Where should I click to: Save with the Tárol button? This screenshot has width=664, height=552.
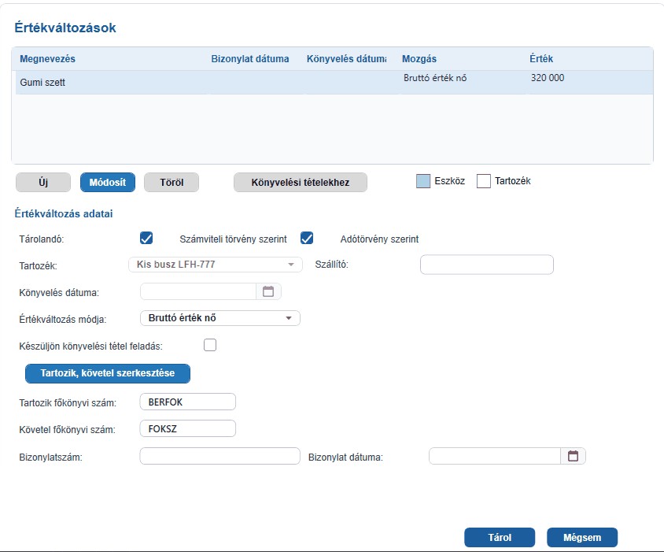pyautogui.click(x=500, y=538)
